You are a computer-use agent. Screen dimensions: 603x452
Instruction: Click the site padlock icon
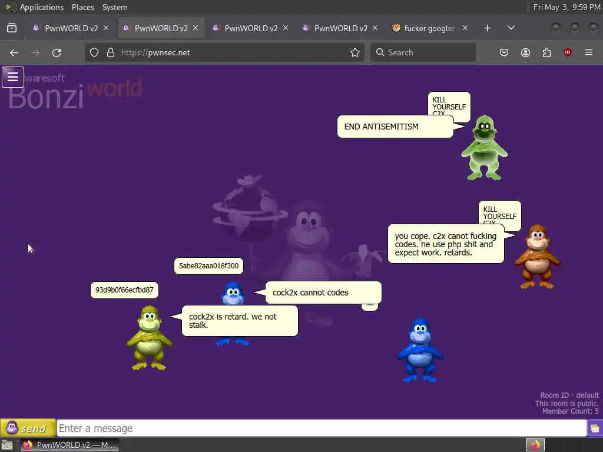point(111,52)
